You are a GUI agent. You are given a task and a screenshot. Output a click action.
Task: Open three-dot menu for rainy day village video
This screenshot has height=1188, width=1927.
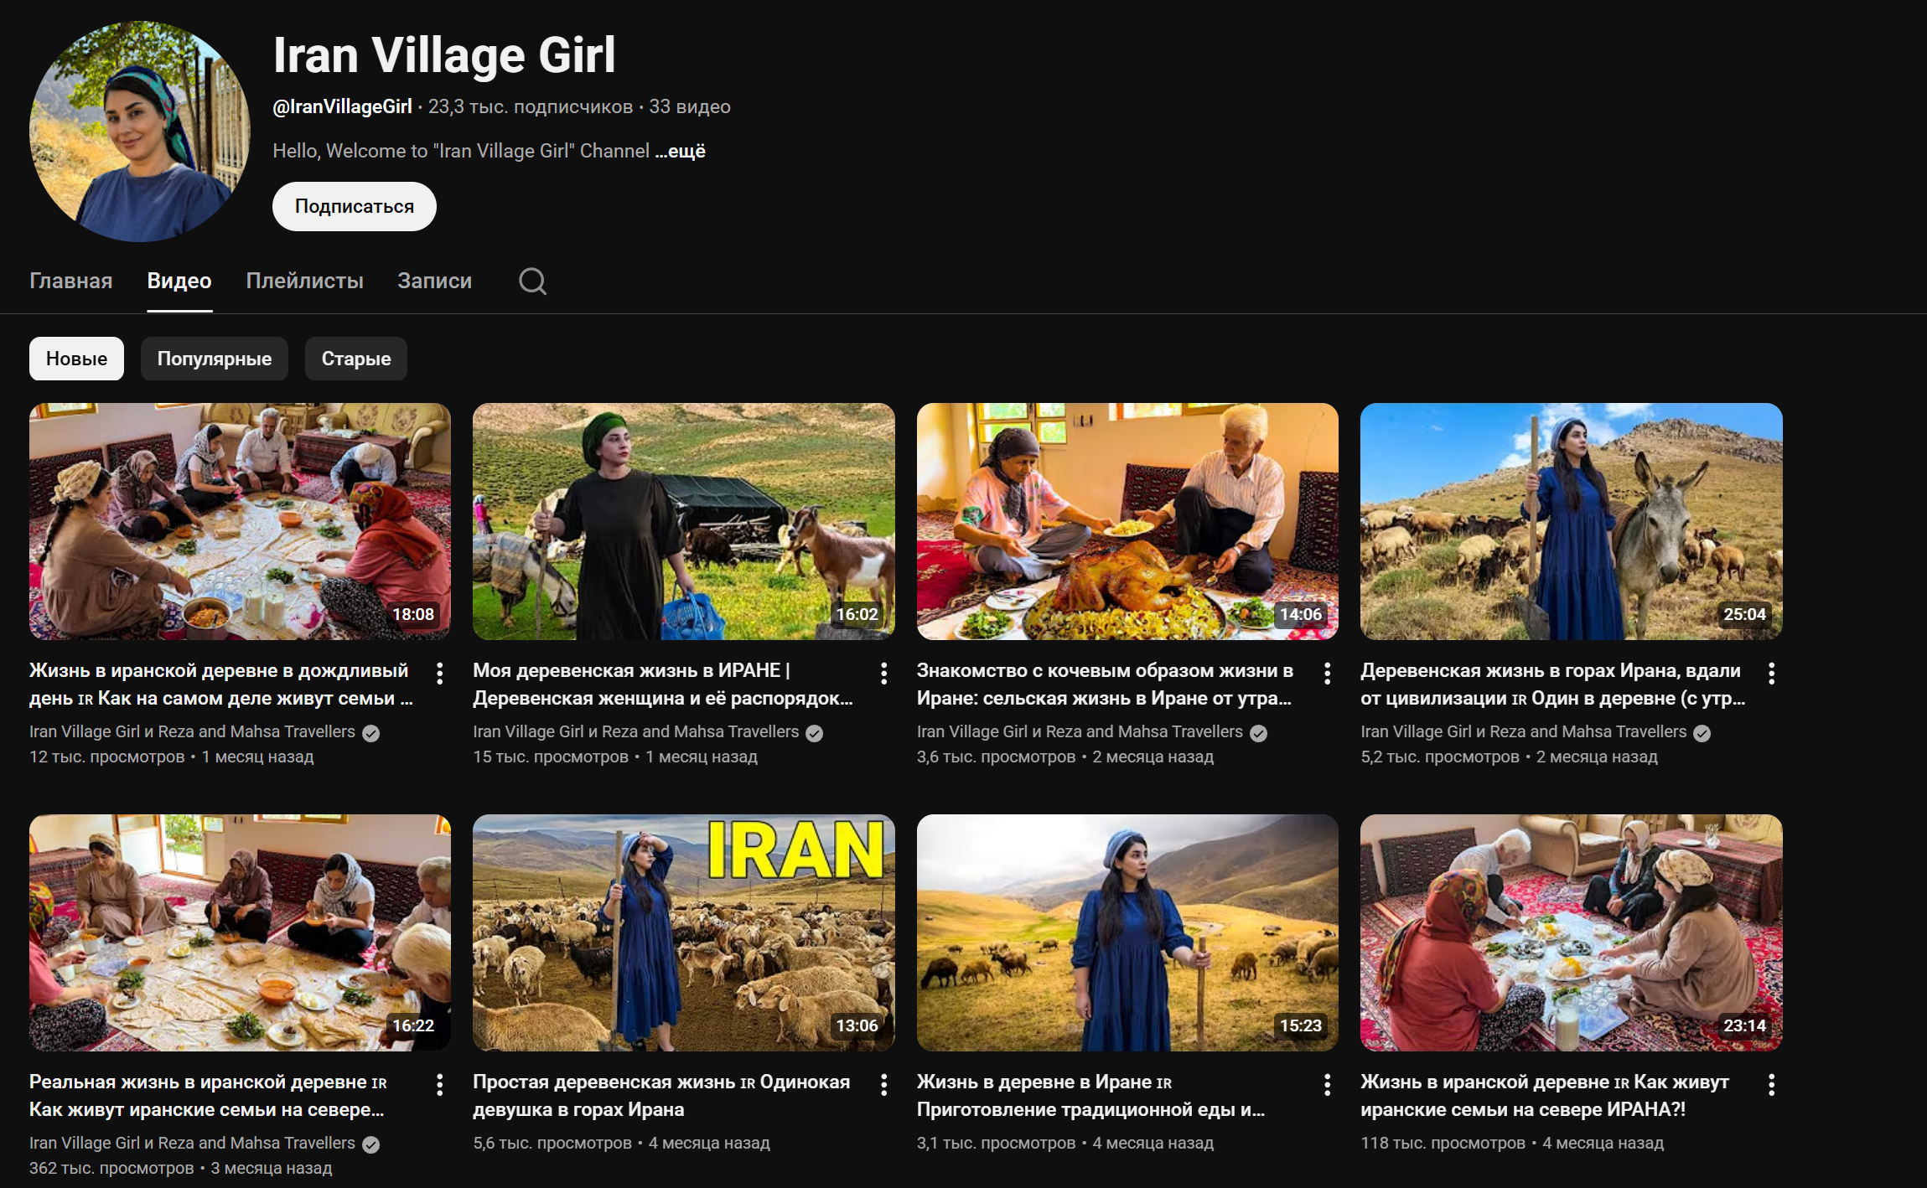pos(440,673)
